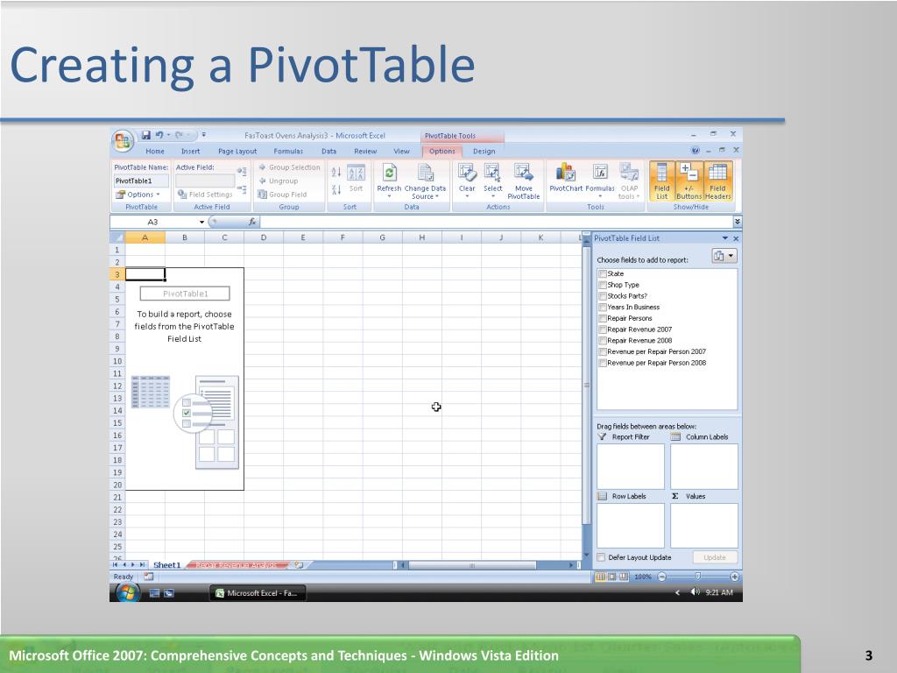The image size is (897, 673).
Task: Click the Windows Vista Start orb
Action: point(128,593)
